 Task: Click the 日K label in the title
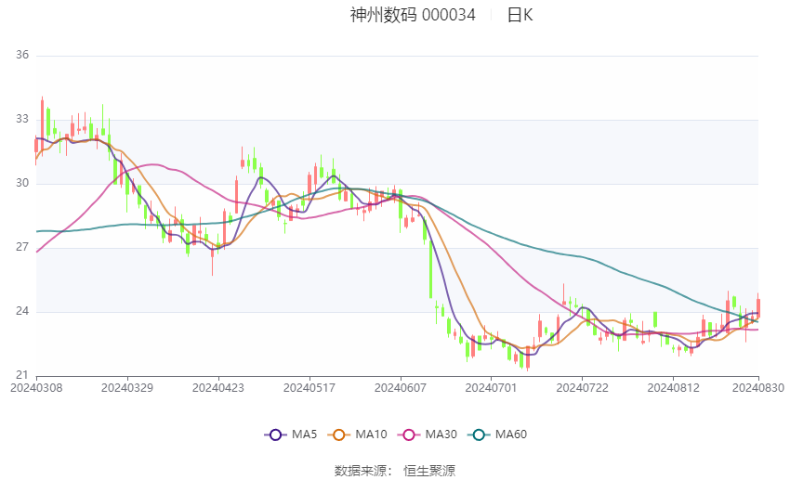point(520,15)
